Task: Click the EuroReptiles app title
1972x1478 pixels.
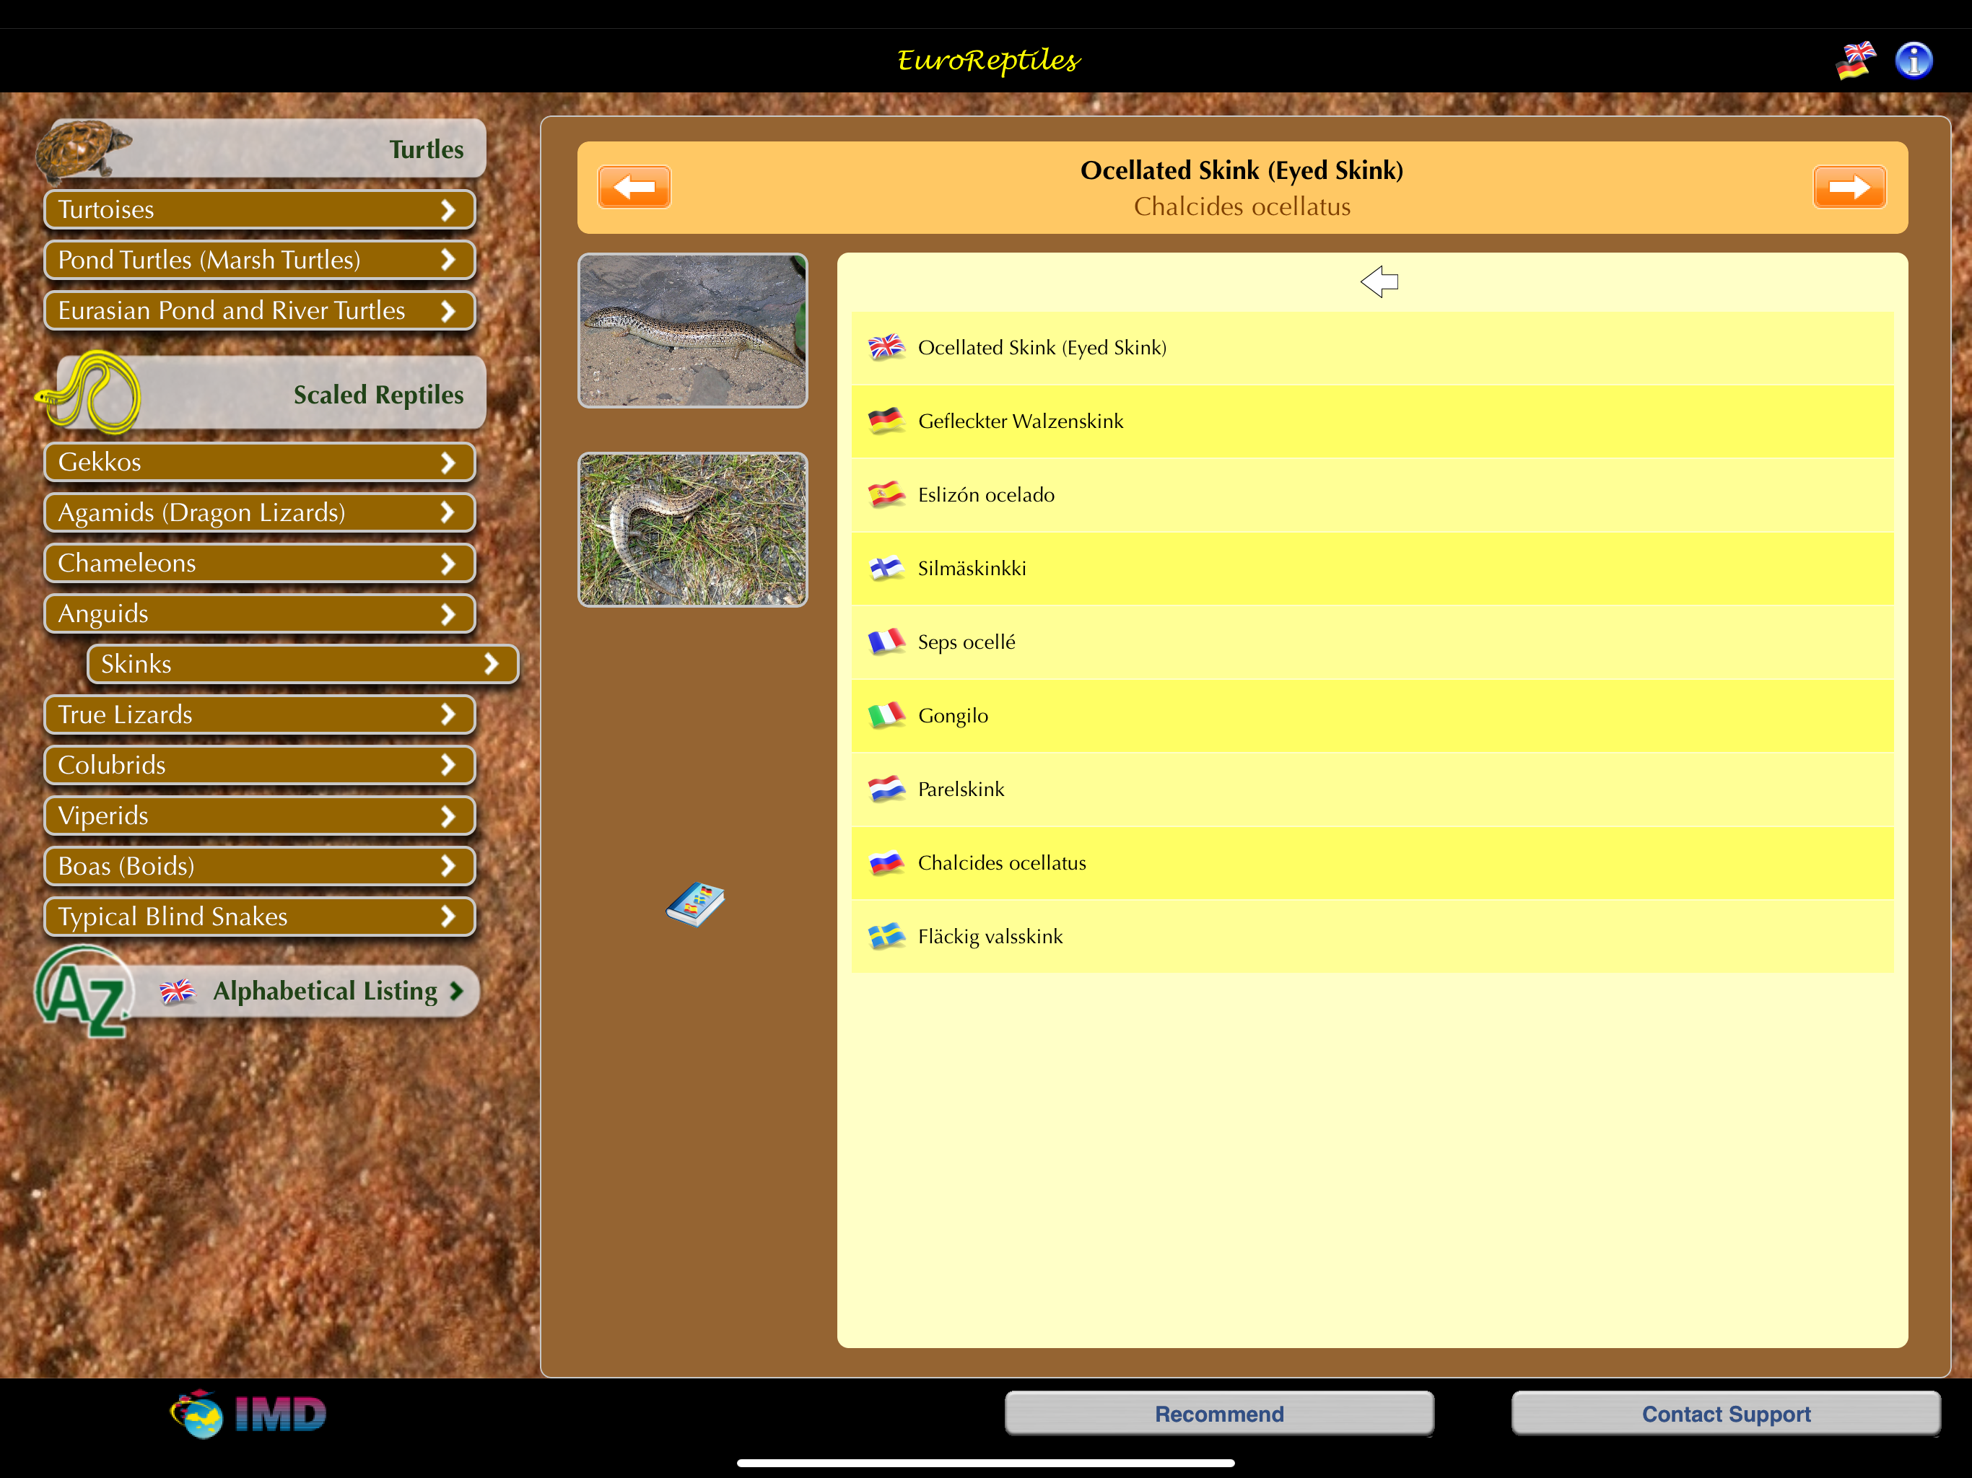Action: click(987, 61)
